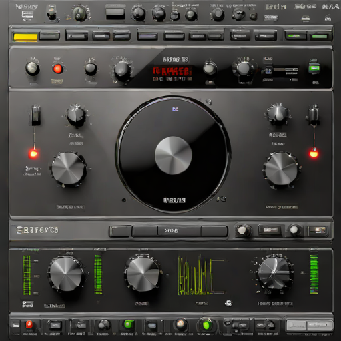This screenshot has height=341, width=341.
Task: Click the large silver knob left of the black dial
Action: tap(69, 169)
